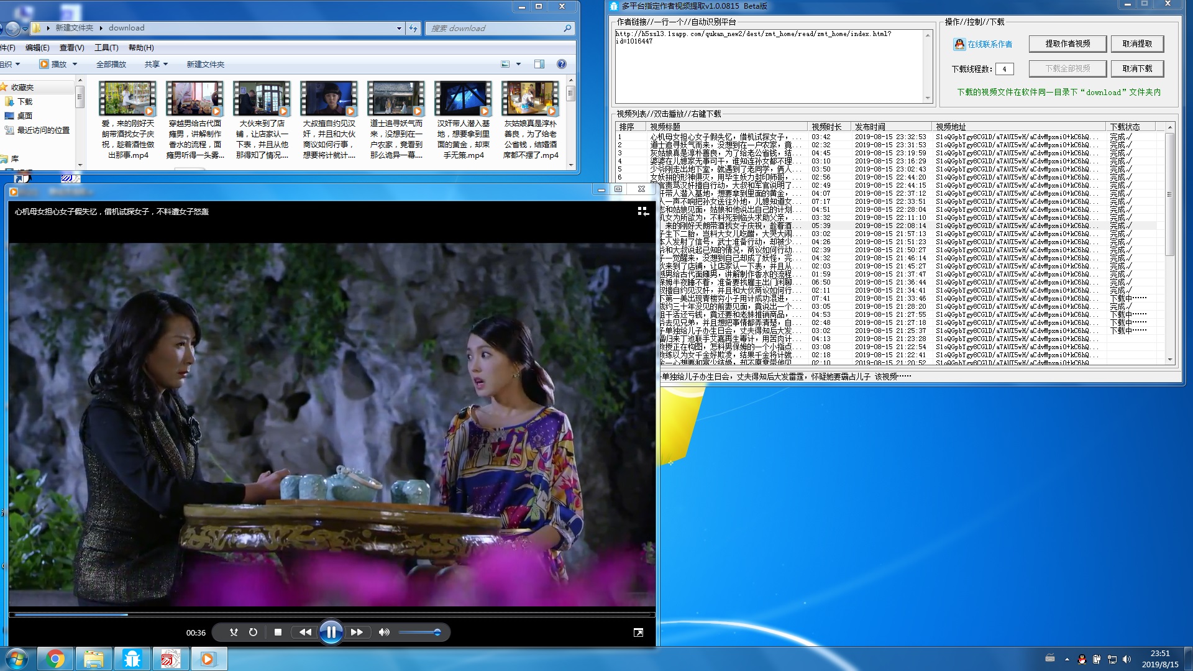Expand the 播放 dropdown arrow
The height and width of the screenshot is (671, 1193).
click(75, 64)
